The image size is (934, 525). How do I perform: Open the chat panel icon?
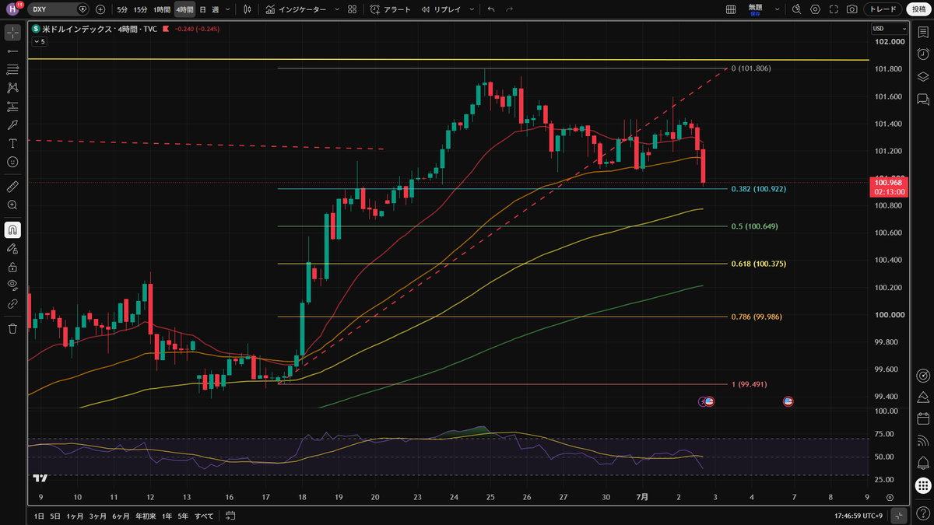(x=922, y=99)
